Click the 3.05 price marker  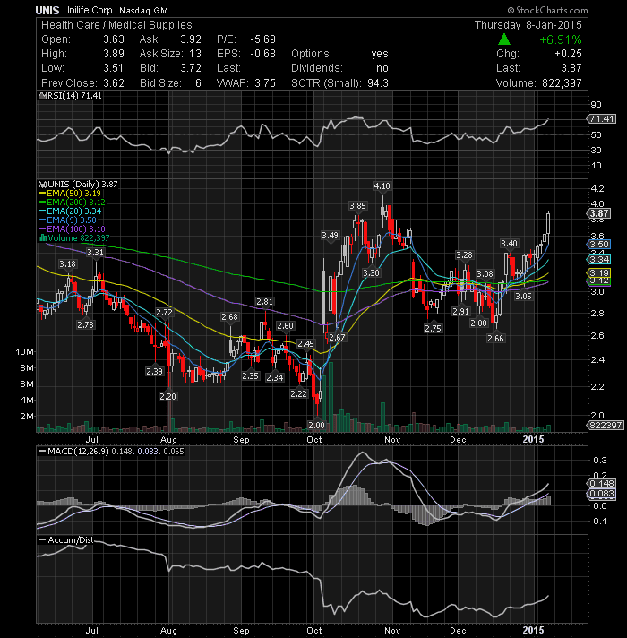[523, 297]
